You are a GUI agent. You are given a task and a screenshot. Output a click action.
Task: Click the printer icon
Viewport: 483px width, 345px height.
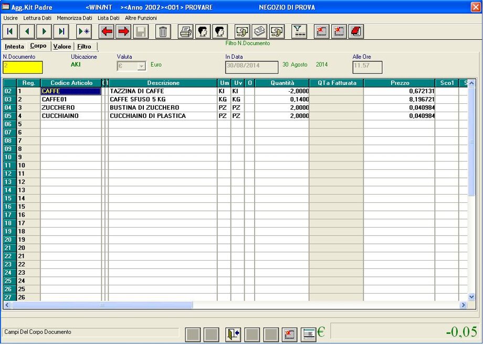pos(186,31)
